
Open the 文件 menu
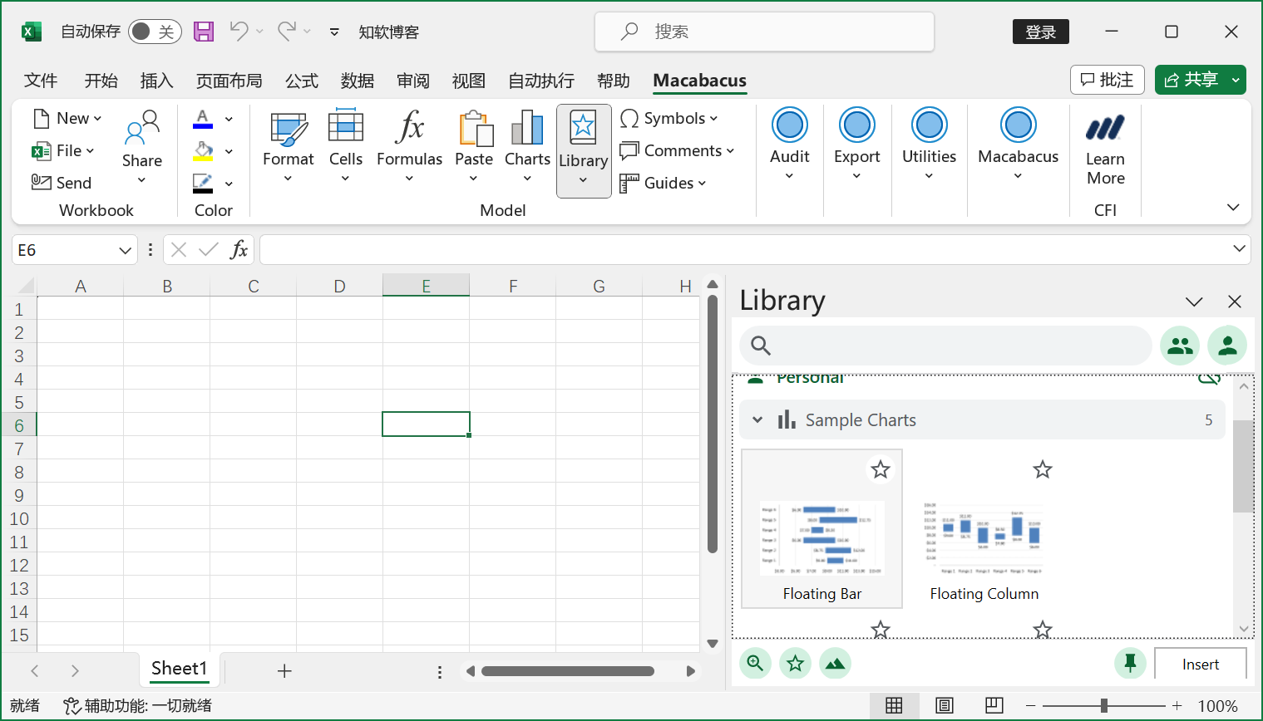41,81
